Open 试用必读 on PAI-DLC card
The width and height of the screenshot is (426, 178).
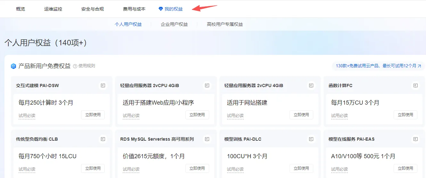235,169
